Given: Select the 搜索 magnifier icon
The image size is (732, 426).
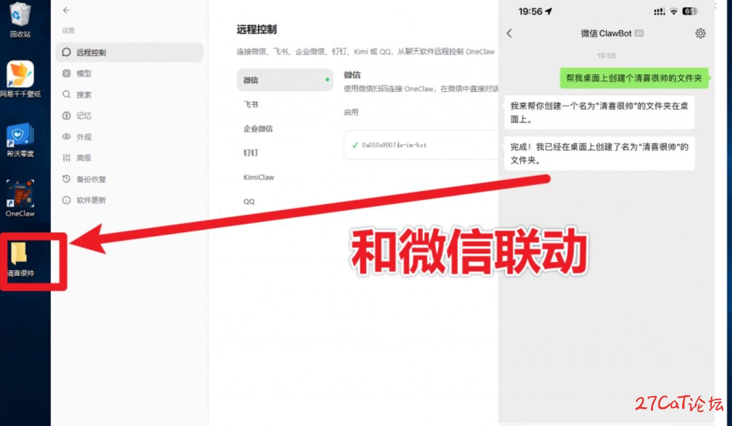Looking at the screenshot, I should [x=67, y=94].
